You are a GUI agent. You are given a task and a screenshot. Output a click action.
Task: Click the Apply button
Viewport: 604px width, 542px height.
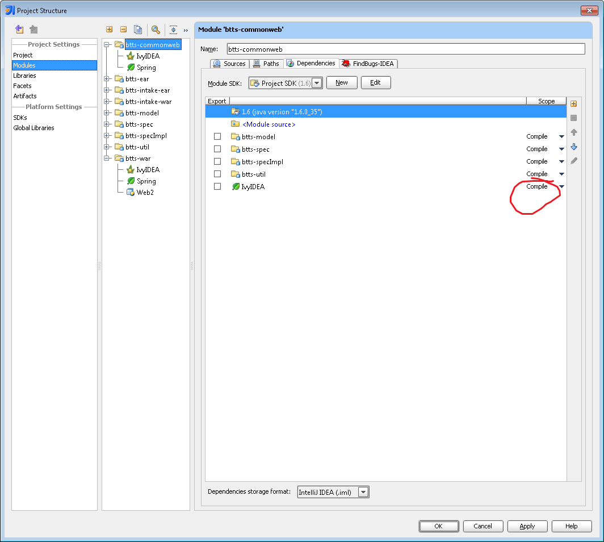coord(527,526)
